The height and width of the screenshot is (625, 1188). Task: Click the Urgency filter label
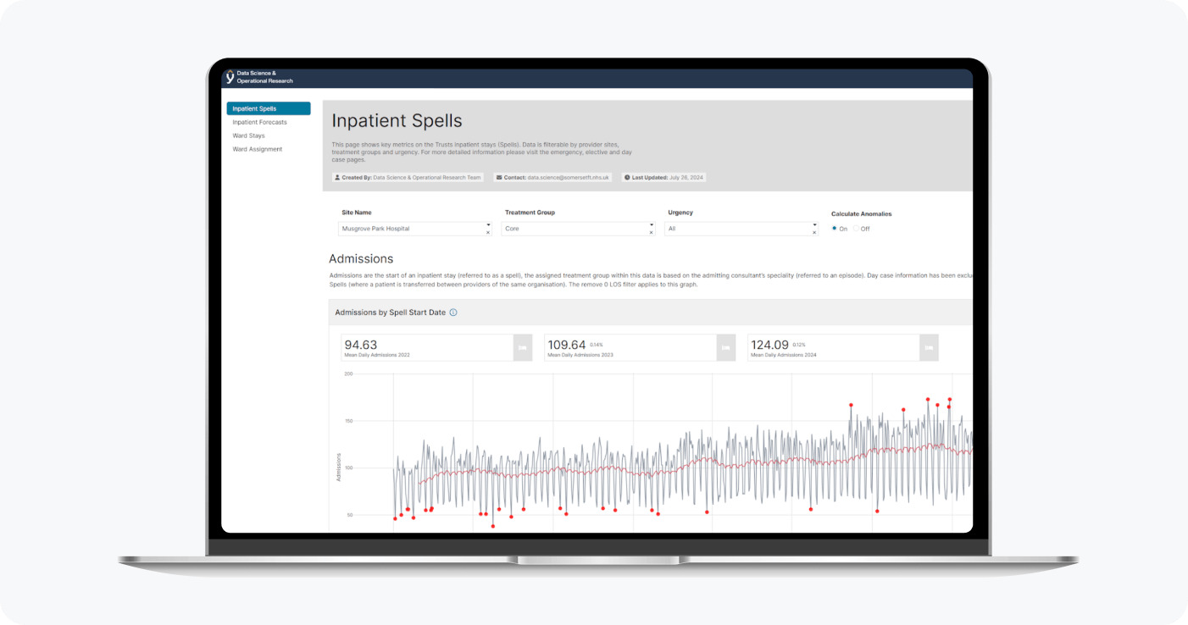pos(680,213)
